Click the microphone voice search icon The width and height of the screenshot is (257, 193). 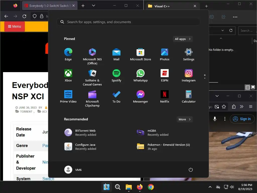pos(215,119)
